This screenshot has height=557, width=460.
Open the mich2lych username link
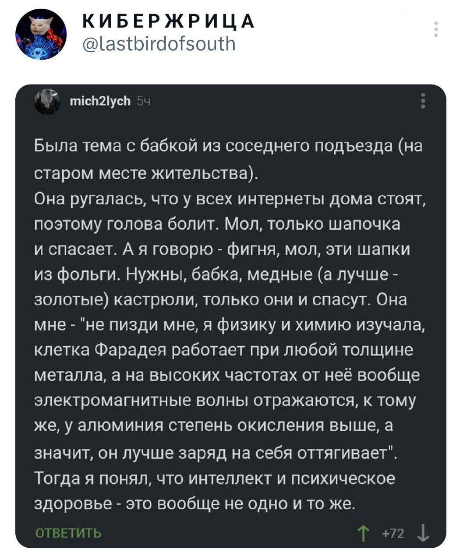100,102
